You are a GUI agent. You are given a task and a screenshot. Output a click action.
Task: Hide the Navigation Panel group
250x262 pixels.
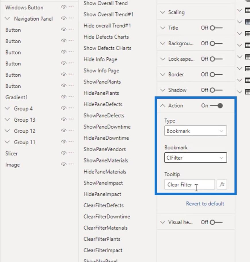point(64,18)
